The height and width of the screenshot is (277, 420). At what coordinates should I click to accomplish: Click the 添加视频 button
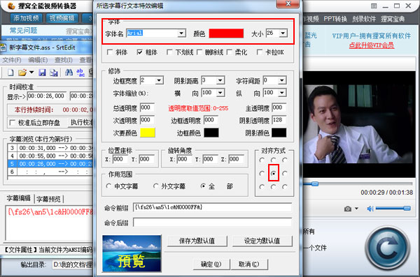coord(27,18)
